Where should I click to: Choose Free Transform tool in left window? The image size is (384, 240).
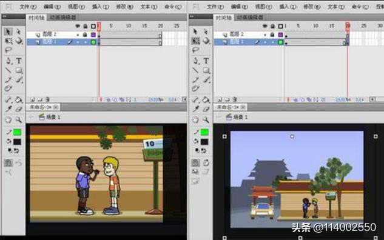8,41
